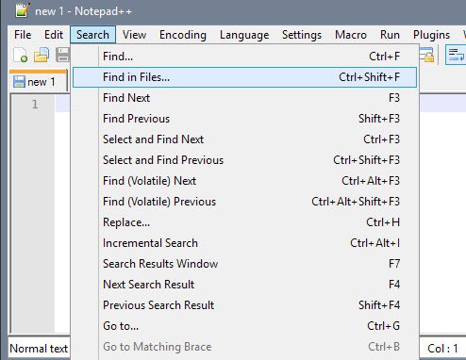This screenshot has width=466, height=360.
Task: Click the Notepad++ title bar app icon
Action: (x=23, y=10)
